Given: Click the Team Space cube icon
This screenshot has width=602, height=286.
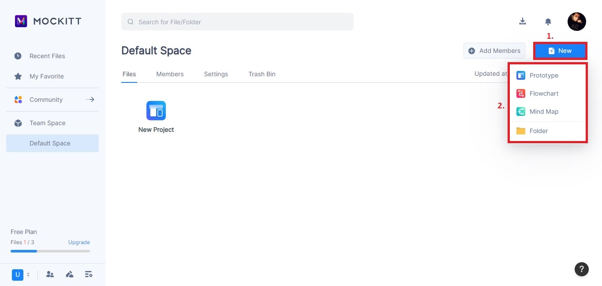Looking at the screenshot, I should [18, 123].
